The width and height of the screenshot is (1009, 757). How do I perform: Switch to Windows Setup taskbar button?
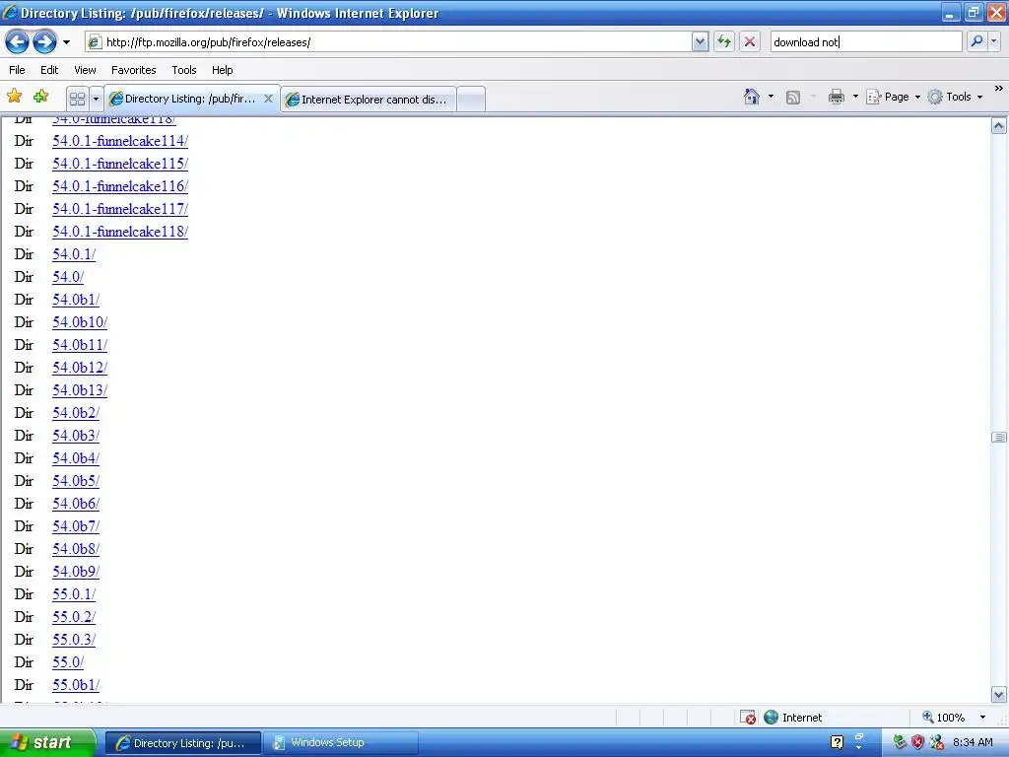click(342, 743)
